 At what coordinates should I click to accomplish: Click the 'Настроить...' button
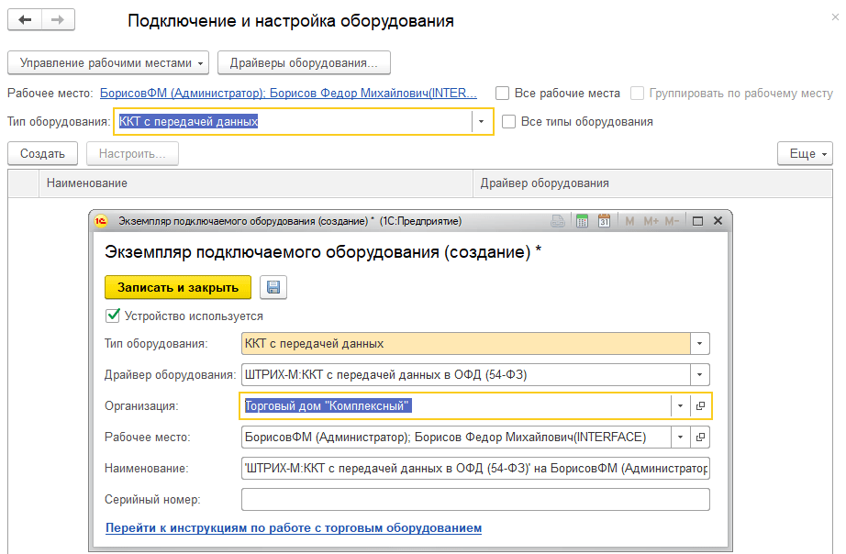coord(132,154)
